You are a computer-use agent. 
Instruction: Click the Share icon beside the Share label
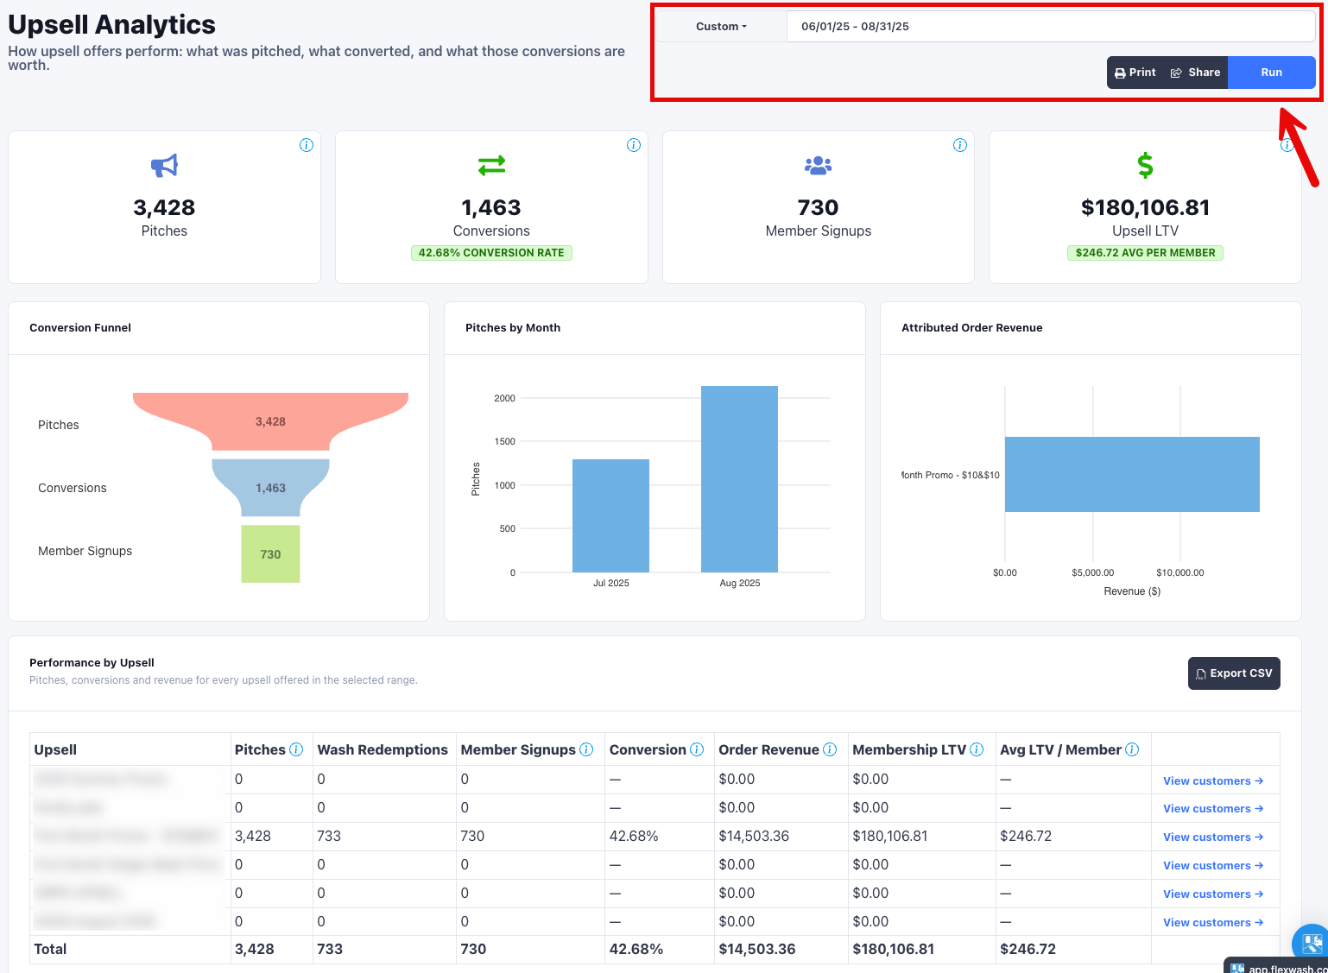1176,73
